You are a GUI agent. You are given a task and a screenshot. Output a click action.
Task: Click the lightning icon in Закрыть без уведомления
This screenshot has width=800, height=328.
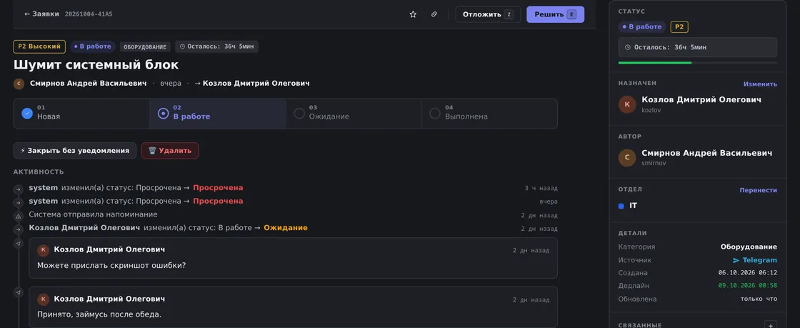click(22, 151)
